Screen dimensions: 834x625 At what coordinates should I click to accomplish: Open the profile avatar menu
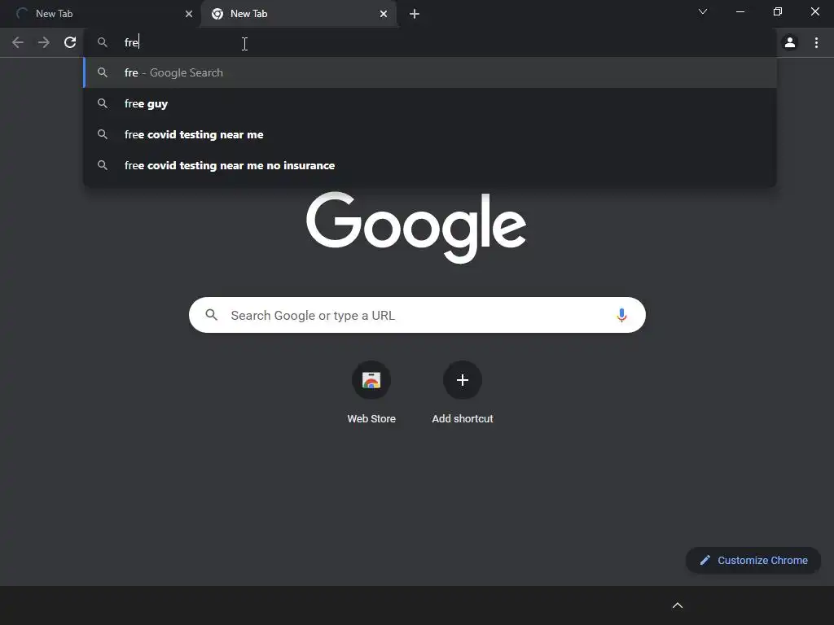point(790,42)
